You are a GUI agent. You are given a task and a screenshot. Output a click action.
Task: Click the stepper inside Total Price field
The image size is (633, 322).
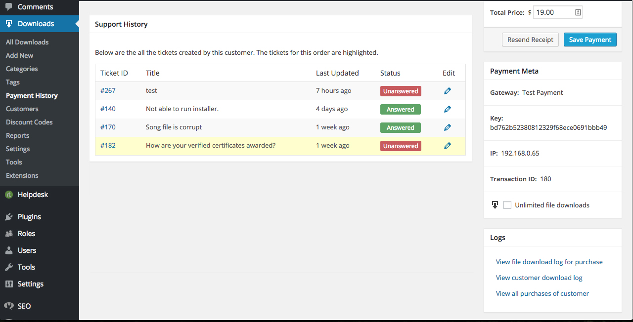578,12
